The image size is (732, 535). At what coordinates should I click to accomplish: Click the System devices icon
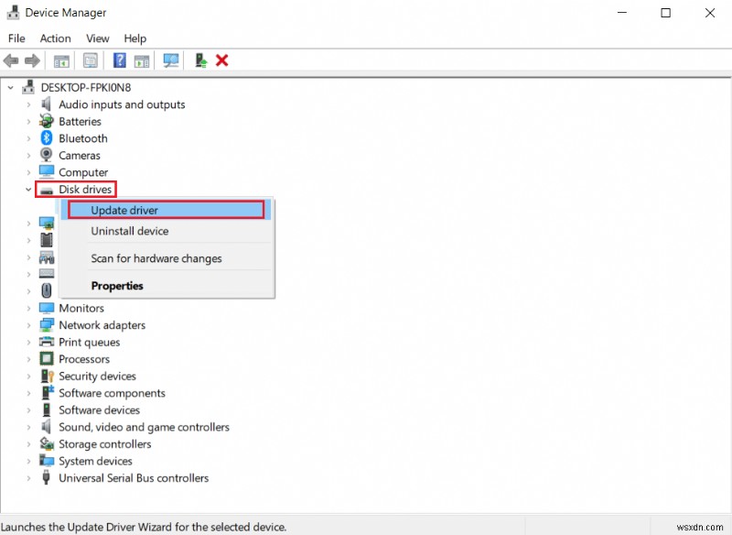(47, 460)
